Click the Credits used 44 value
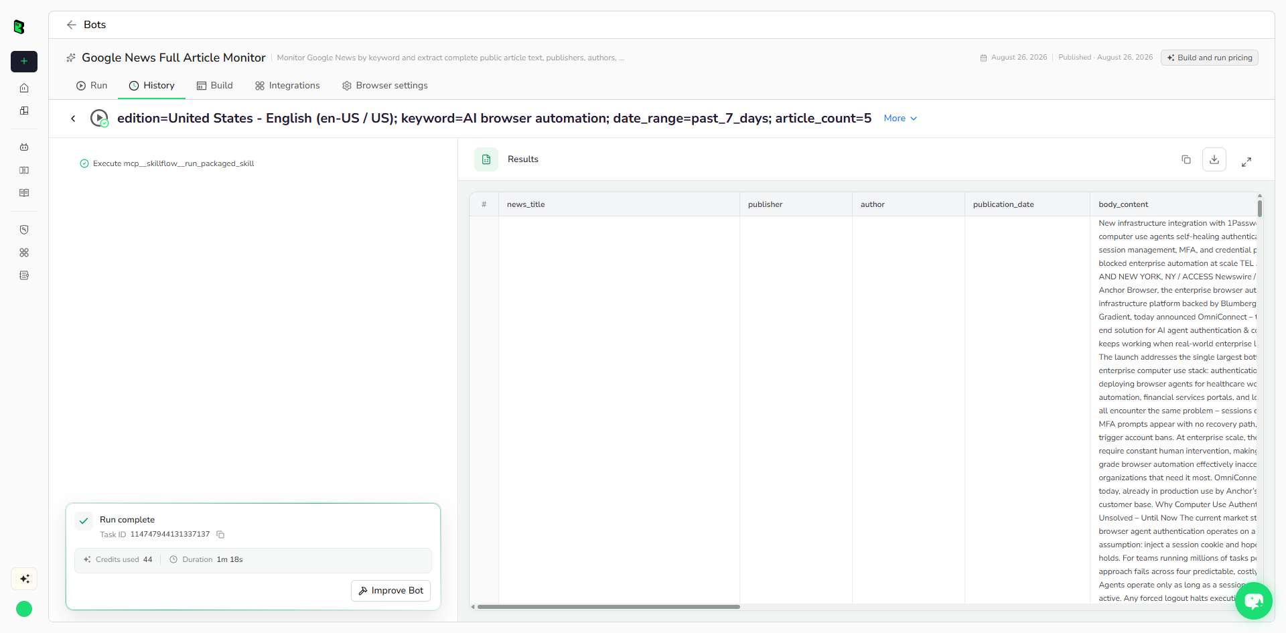Viewport: 1286px width, 633px height. 147,560
